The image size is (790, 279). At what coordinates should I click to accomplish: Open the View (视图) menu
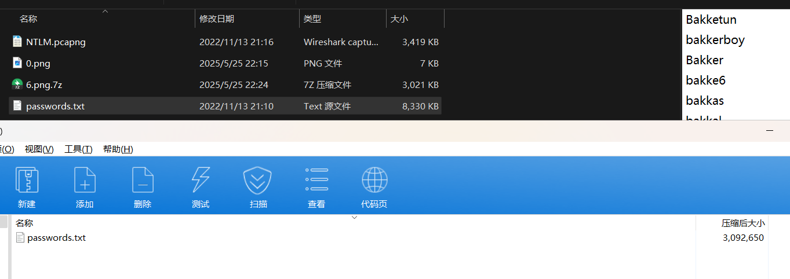click(39, 149)
